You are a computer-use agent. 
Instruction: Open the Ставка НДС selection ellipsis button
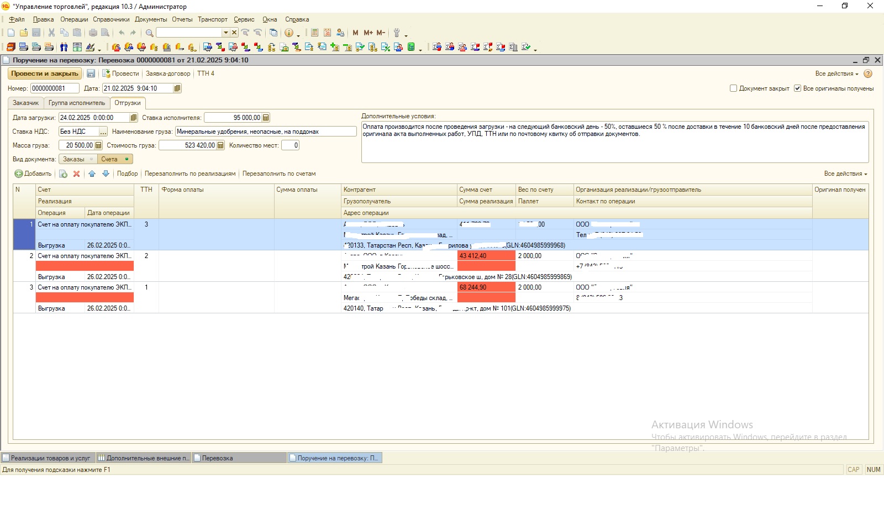103,132
